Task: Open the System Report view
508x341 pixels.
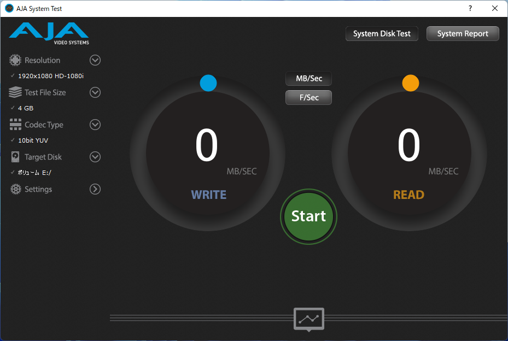Action: [x=462, y=33]
